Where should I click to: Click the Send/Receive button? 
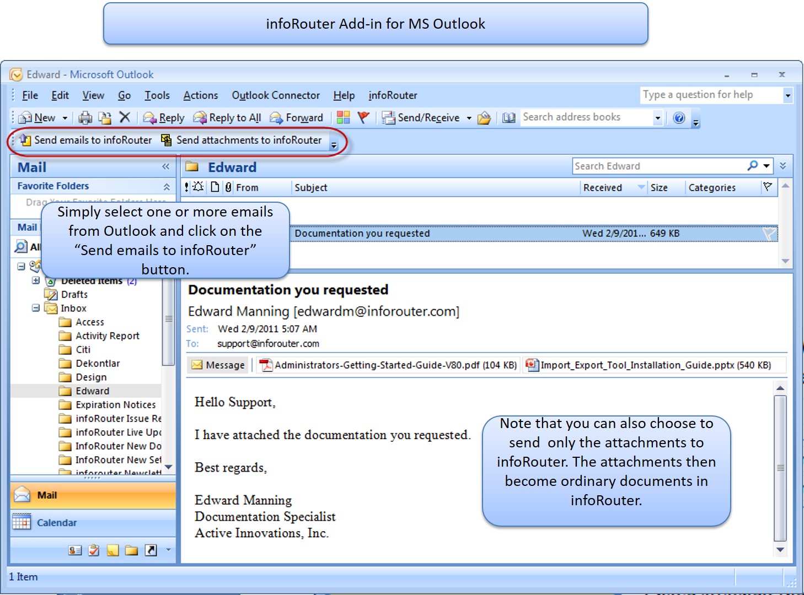click(421, 117)
